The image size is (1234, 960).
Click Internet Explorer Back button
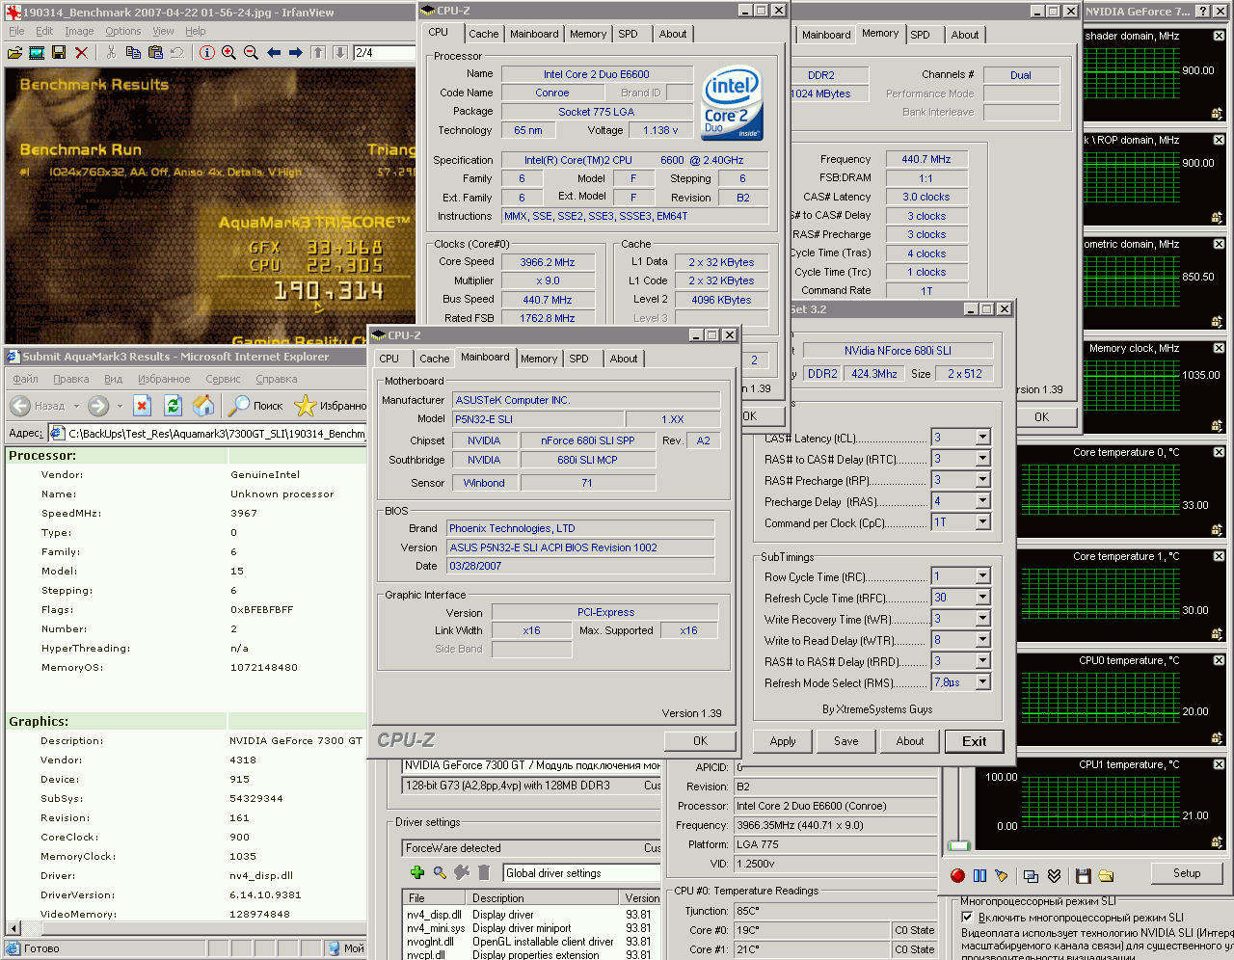pos(40,406)
